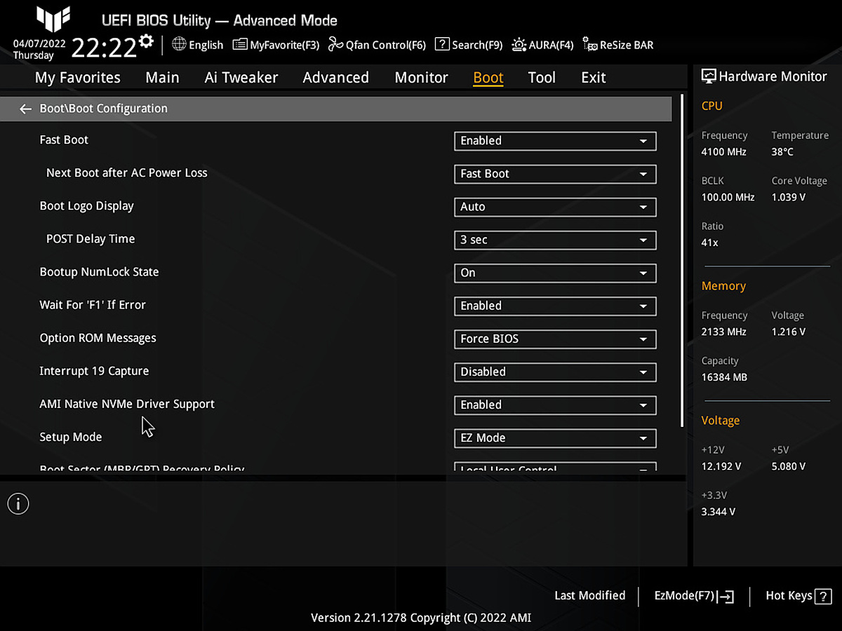The width and height of the screenshot is (842, 631).
Task: Click the globe language icon
Action: pyautogui.click(x=179, y=44)
